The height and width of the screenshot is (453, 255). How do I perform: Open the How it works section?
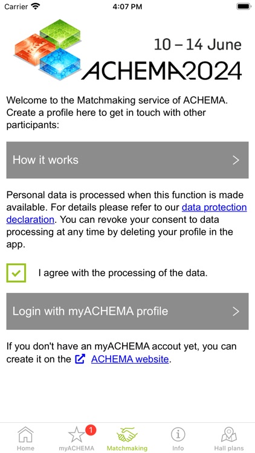pos(127,160)
